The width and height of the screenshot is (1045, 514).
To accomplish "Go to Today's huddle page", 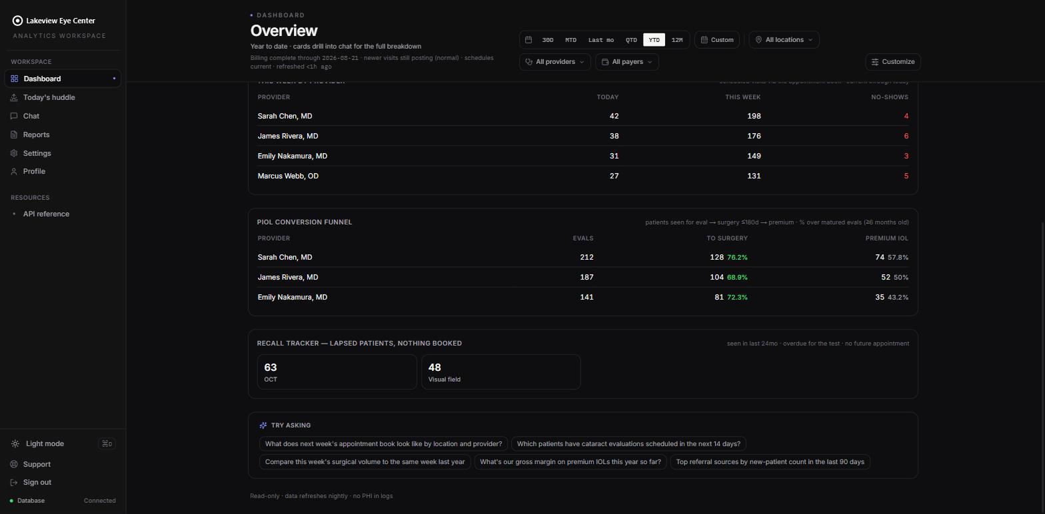I will [63, 97].
